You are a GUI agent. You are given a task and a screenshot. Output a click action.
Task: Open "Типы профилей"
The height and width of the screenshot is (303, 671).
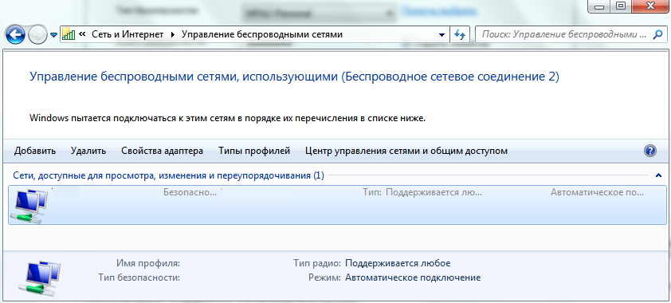(254, 151)
